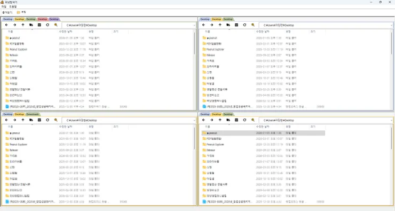Click list view icon in bottom-left pane
Viewport: 395px width, 211px height.
pyautogui.click(x=39, y=120)
